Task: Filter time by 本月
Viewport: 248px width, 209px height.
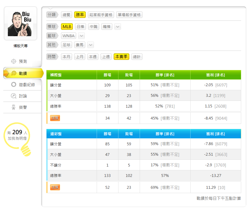Action: point(66,57)
